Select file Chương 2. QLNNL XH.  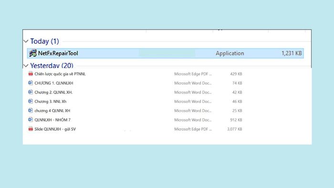point(53,93)
